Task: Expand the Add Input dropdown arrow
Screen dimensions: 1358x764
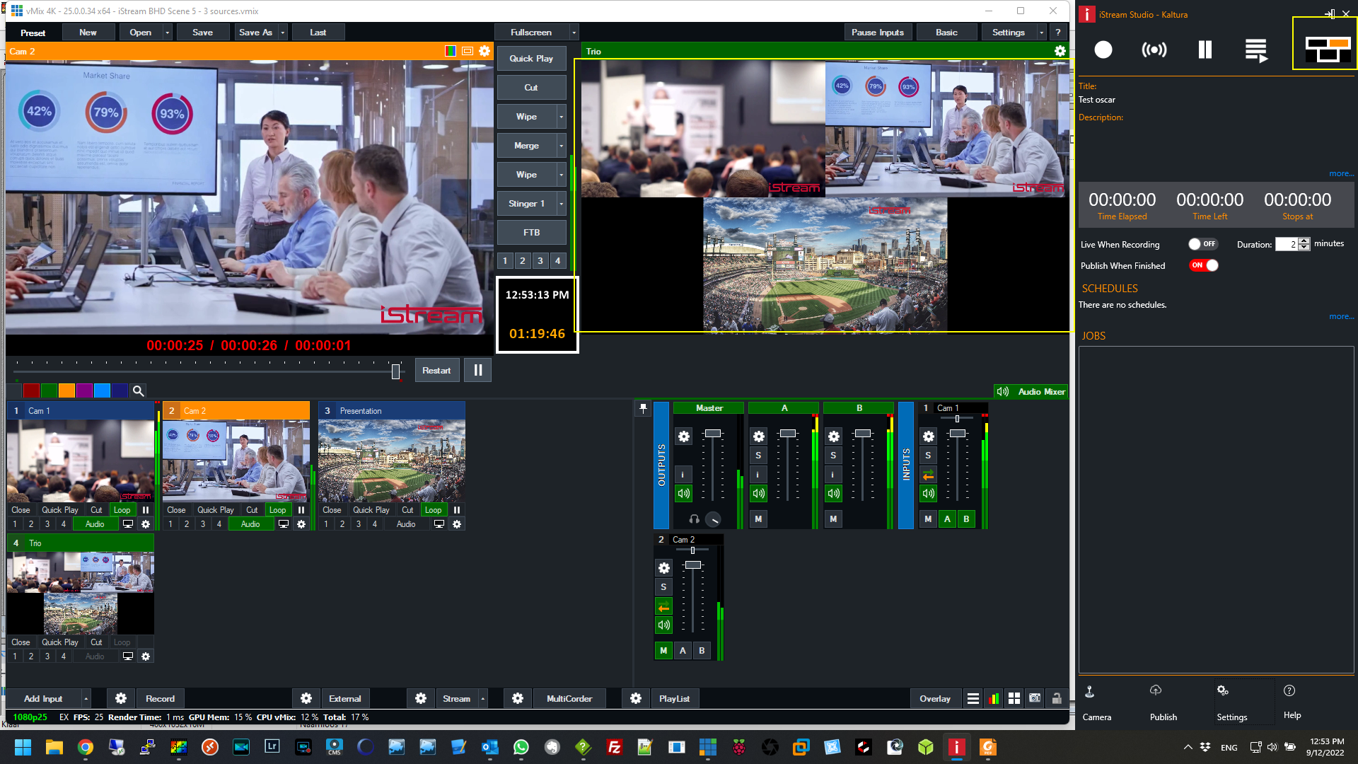Action: [86, 699]
